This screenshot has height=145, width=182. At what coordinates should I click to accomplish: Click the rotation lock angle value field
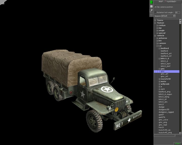pyautogui.click(x=177, y=12)
